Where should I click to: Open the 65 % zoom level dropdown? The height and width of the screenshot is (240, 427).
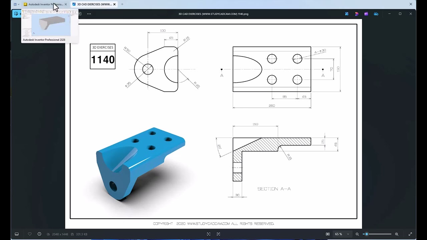[342, 234]
